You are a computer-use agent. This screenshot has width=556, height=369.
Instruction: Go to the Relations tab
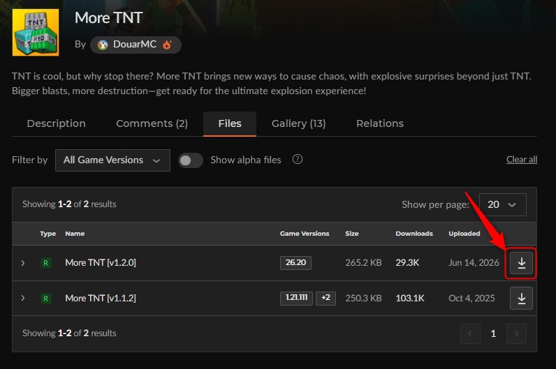(380, 123)
